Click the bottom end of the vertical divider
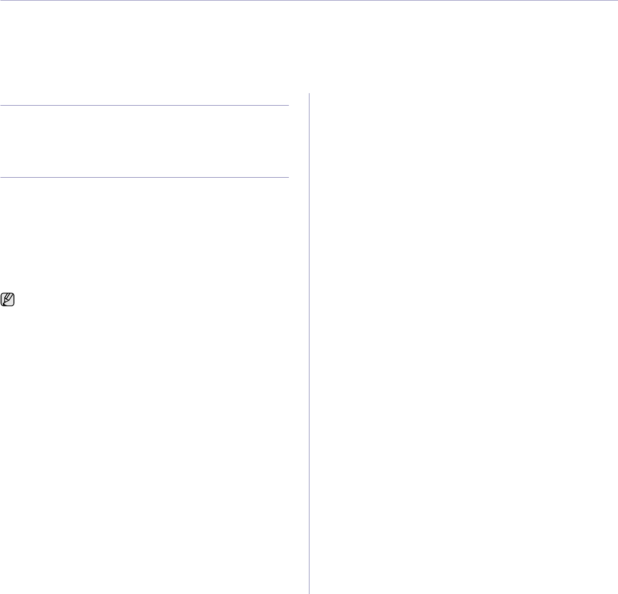Viewport: 618px width, 594px height. (x=309, y=592)
